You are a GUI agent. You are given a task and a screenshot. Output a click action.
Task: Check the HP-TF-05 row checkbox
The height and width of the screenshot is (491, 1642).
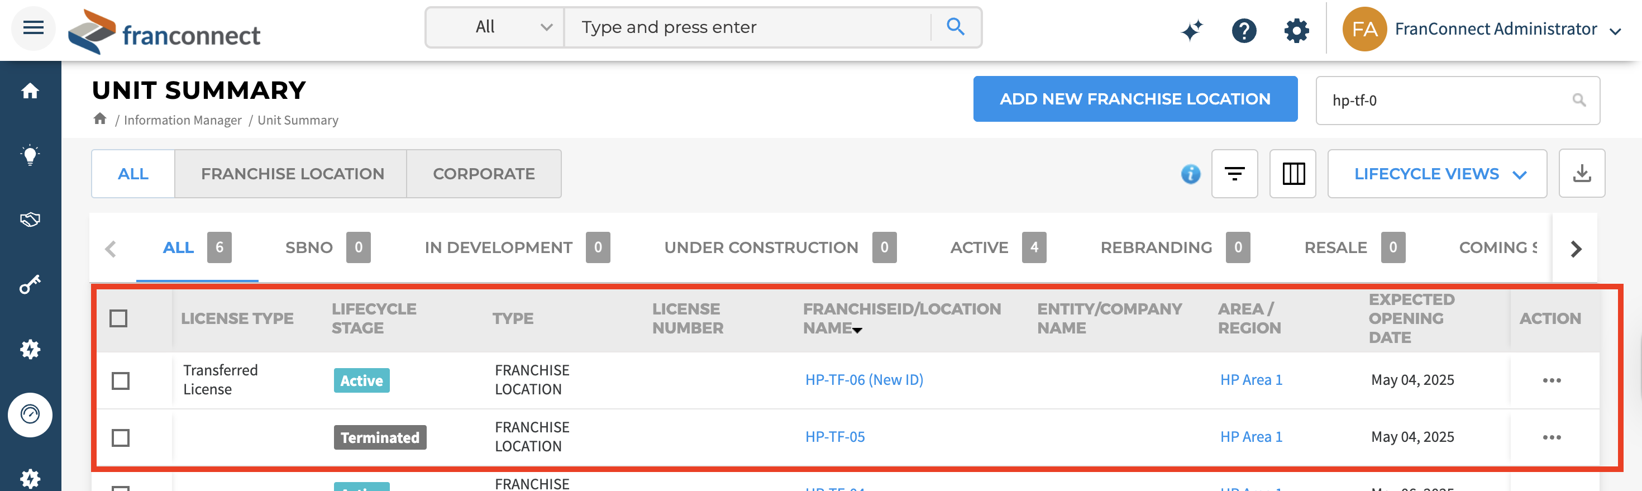(x=121, y=437)
